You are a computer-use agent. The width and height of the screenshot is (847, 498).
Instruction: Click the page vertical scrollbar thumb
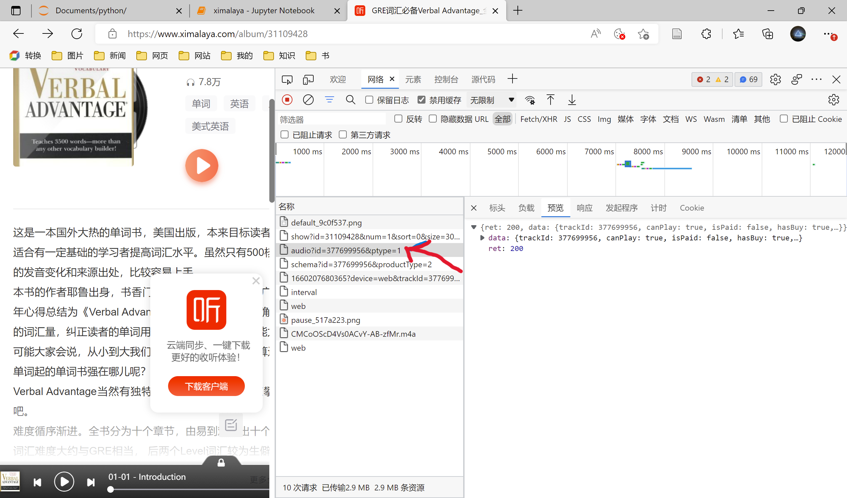pos(272,151)
